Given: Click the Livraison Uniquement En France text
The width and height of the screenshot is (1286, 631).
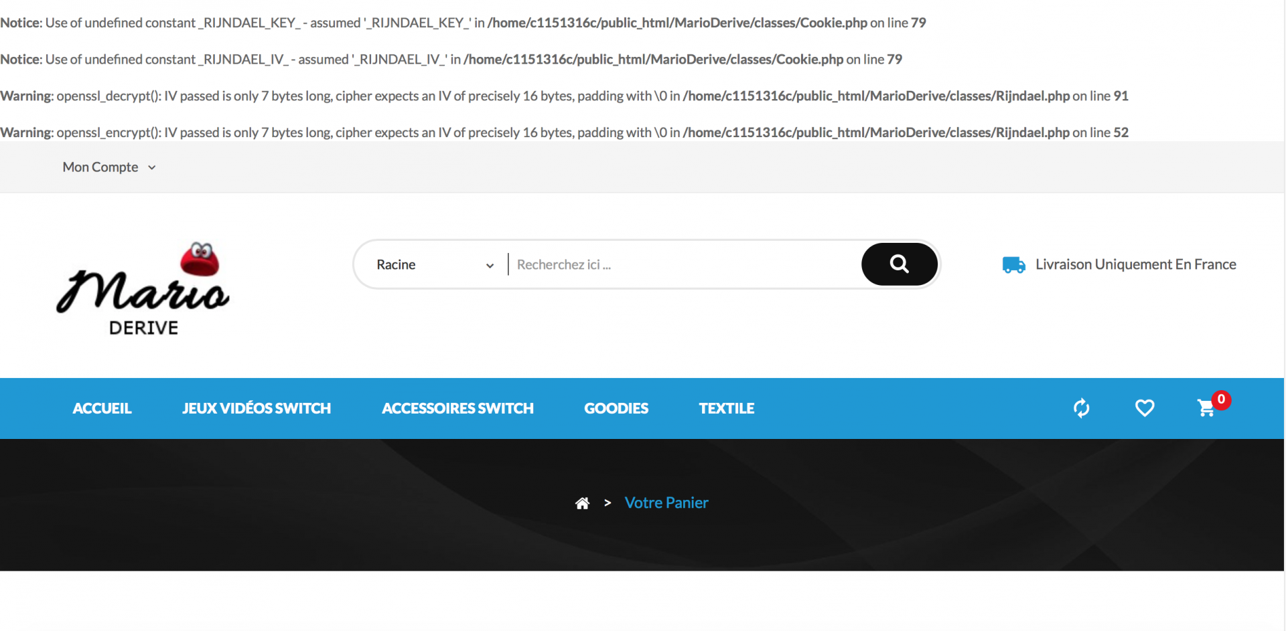Looking at the screenshot, I should (x=1136, y=264).
